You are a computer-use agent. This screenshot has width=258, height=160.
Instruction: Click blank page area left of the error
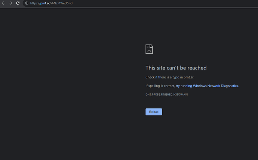tap(67, 82)
